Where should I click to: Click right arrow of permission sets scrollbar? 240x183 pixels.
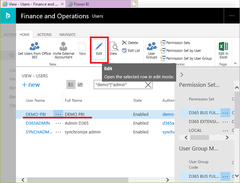(227, 137)
